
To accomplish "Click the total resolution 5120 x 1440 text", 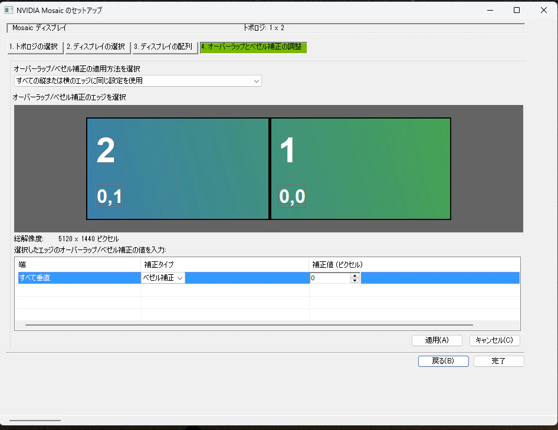I will coord(88,239).
